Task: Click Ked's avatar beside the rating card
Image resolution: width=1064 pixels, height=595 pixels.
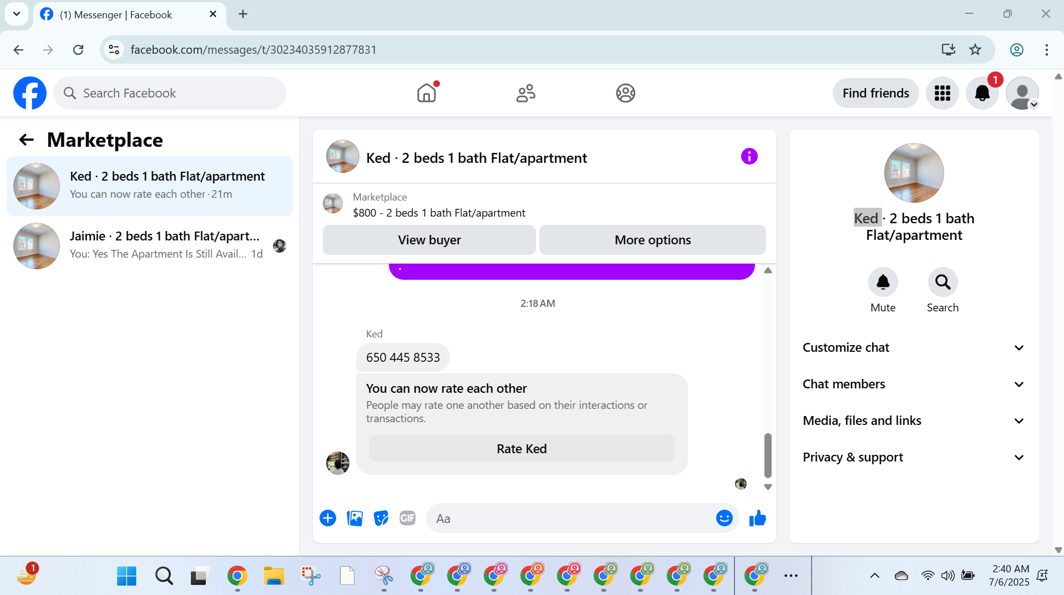Action: tap(337, 463)
